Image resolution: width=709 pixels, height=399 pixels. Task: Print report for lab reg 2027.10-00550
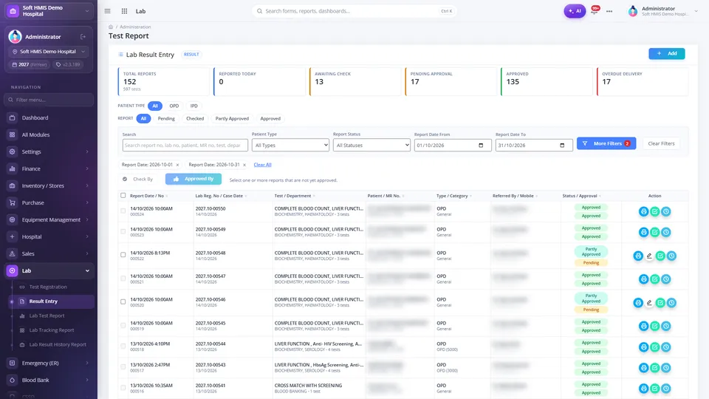tap(643, 211)
